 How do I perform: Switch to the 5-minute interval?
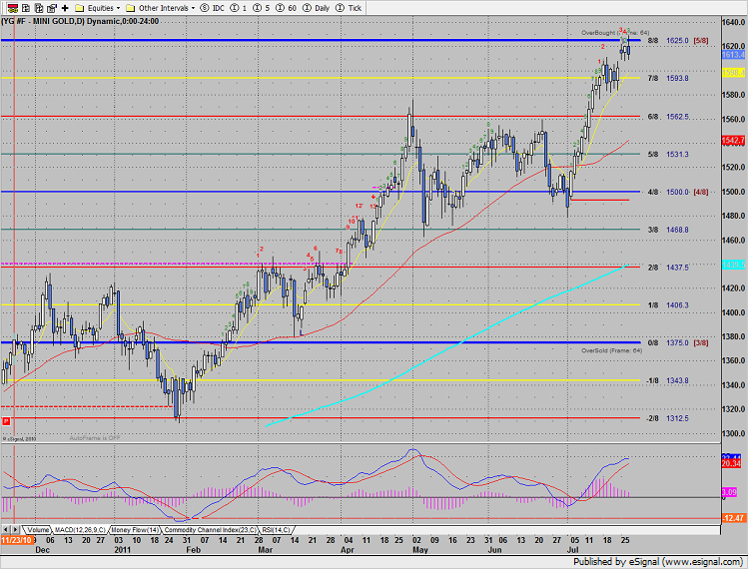point(261,8)
